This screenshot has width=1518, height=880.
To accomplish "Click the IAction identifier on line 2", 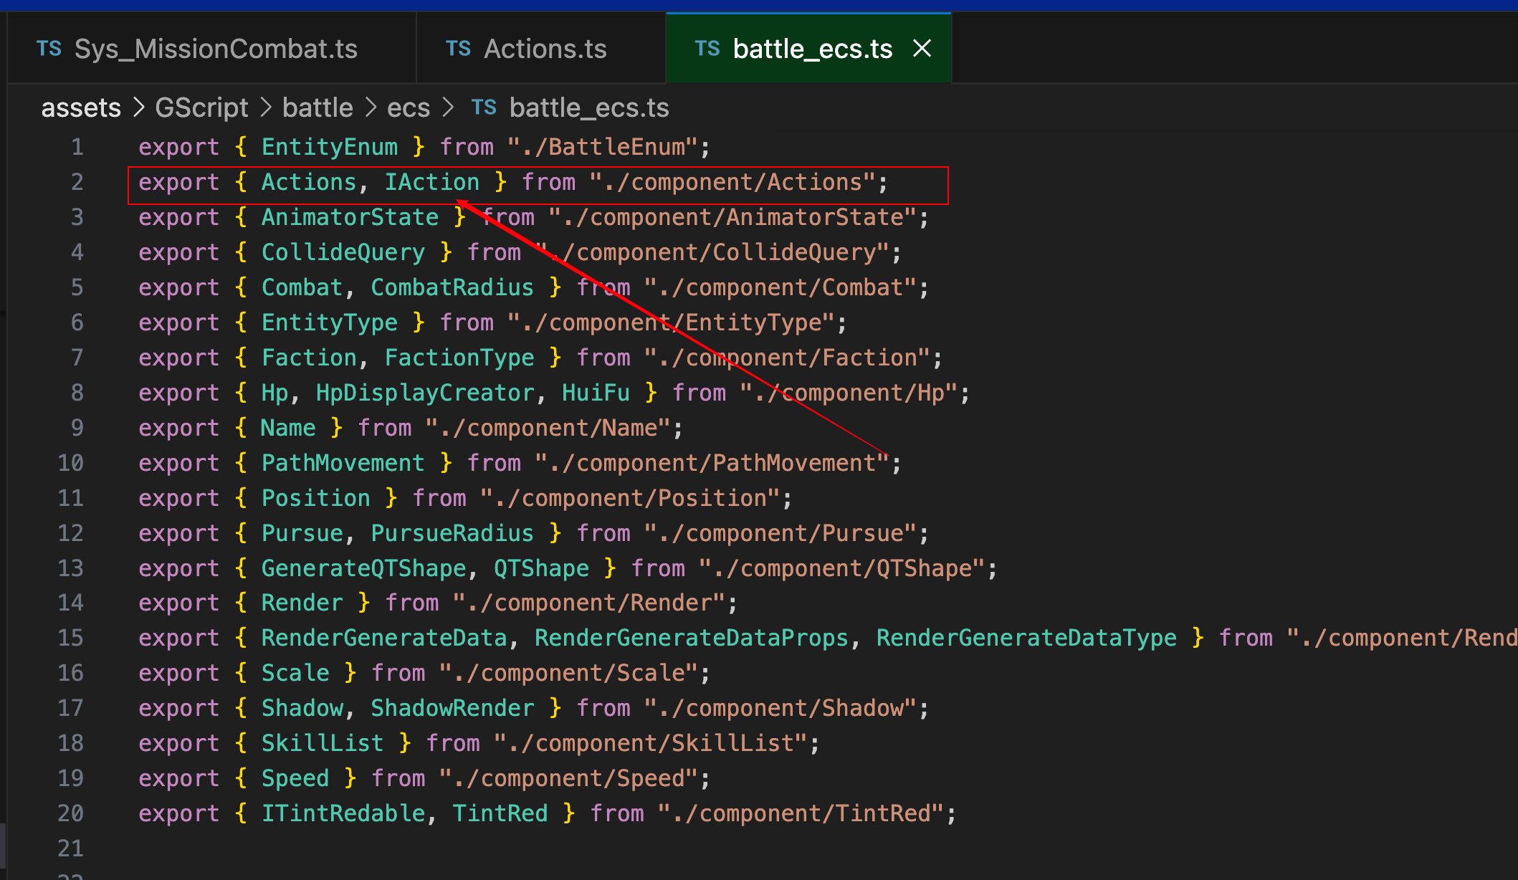I will pos(431,182).
